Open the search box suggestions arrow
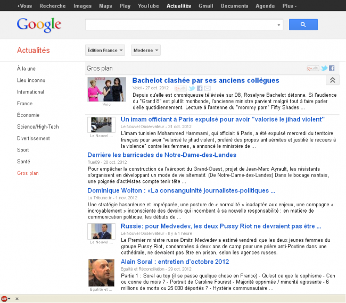346x303 pixels. [x=279, y=25]
